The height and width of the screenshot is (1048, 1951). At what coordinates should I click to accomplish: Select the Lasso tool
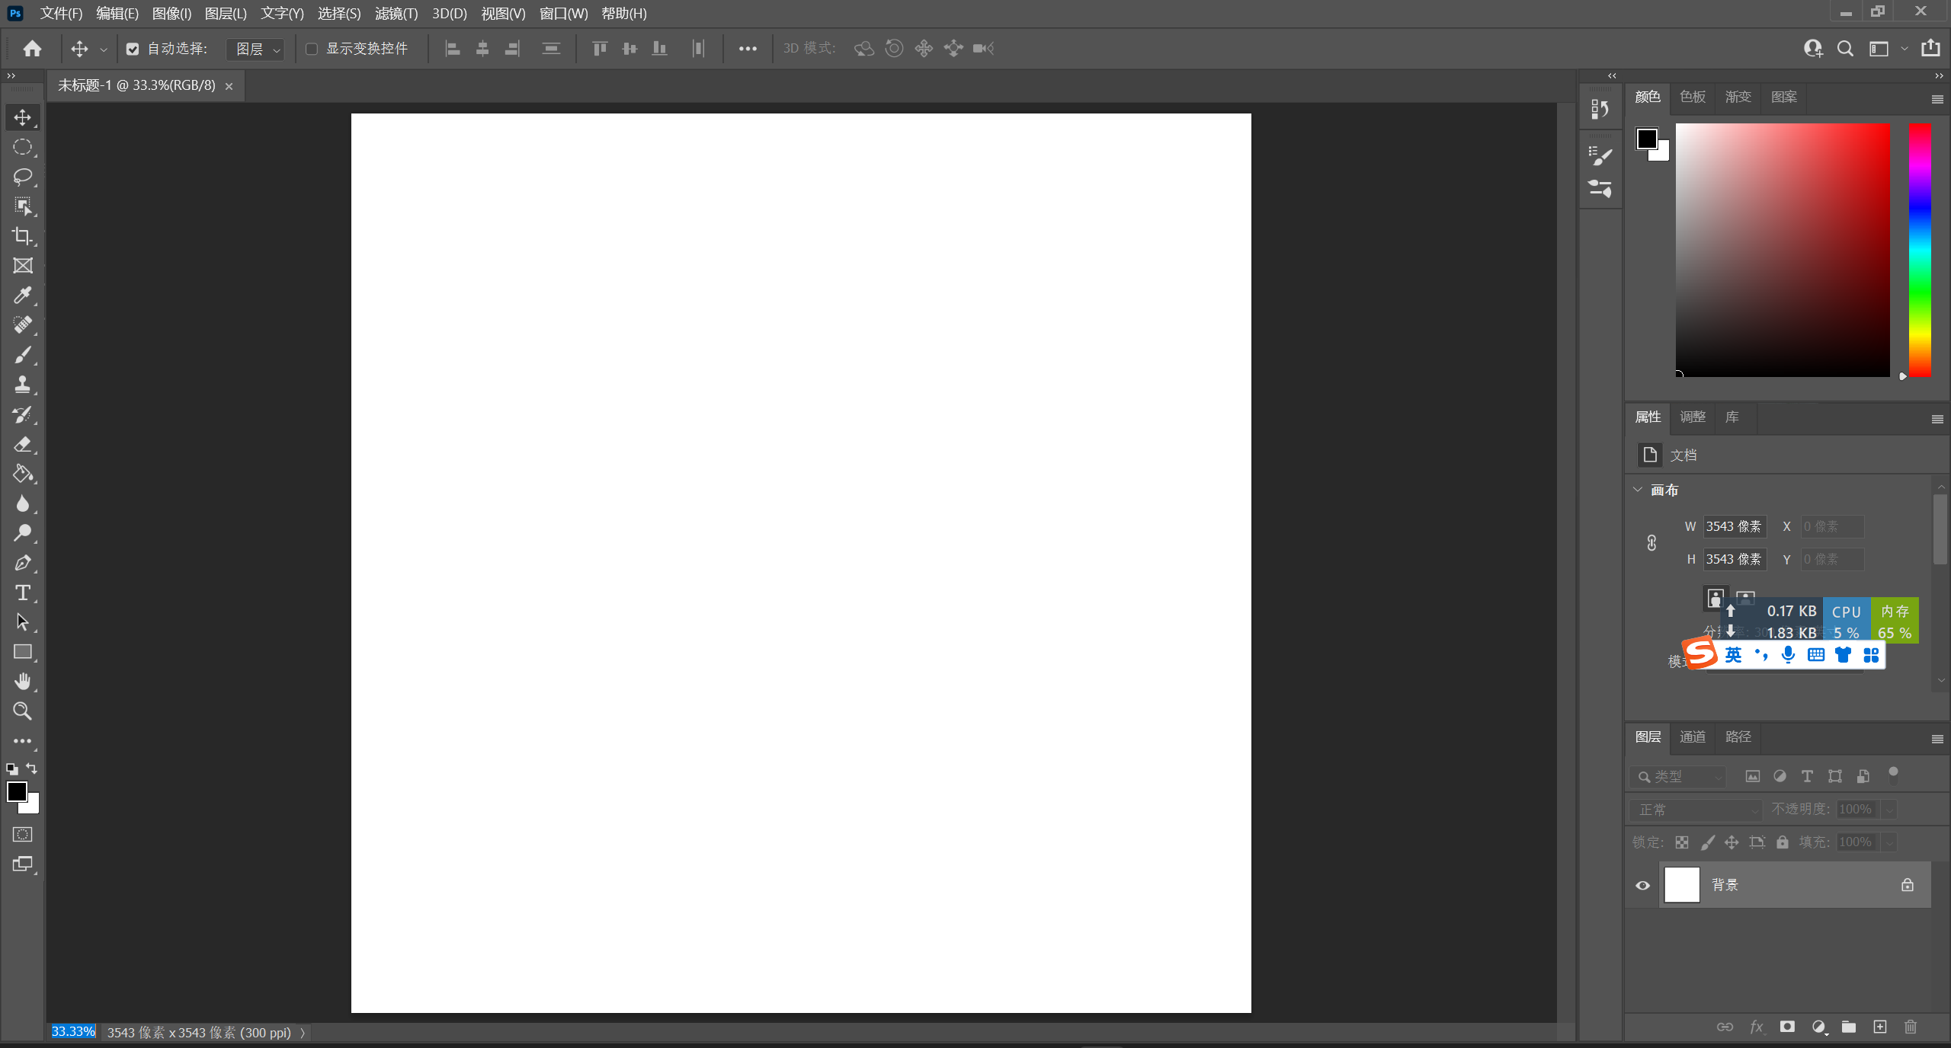point(22,177)
